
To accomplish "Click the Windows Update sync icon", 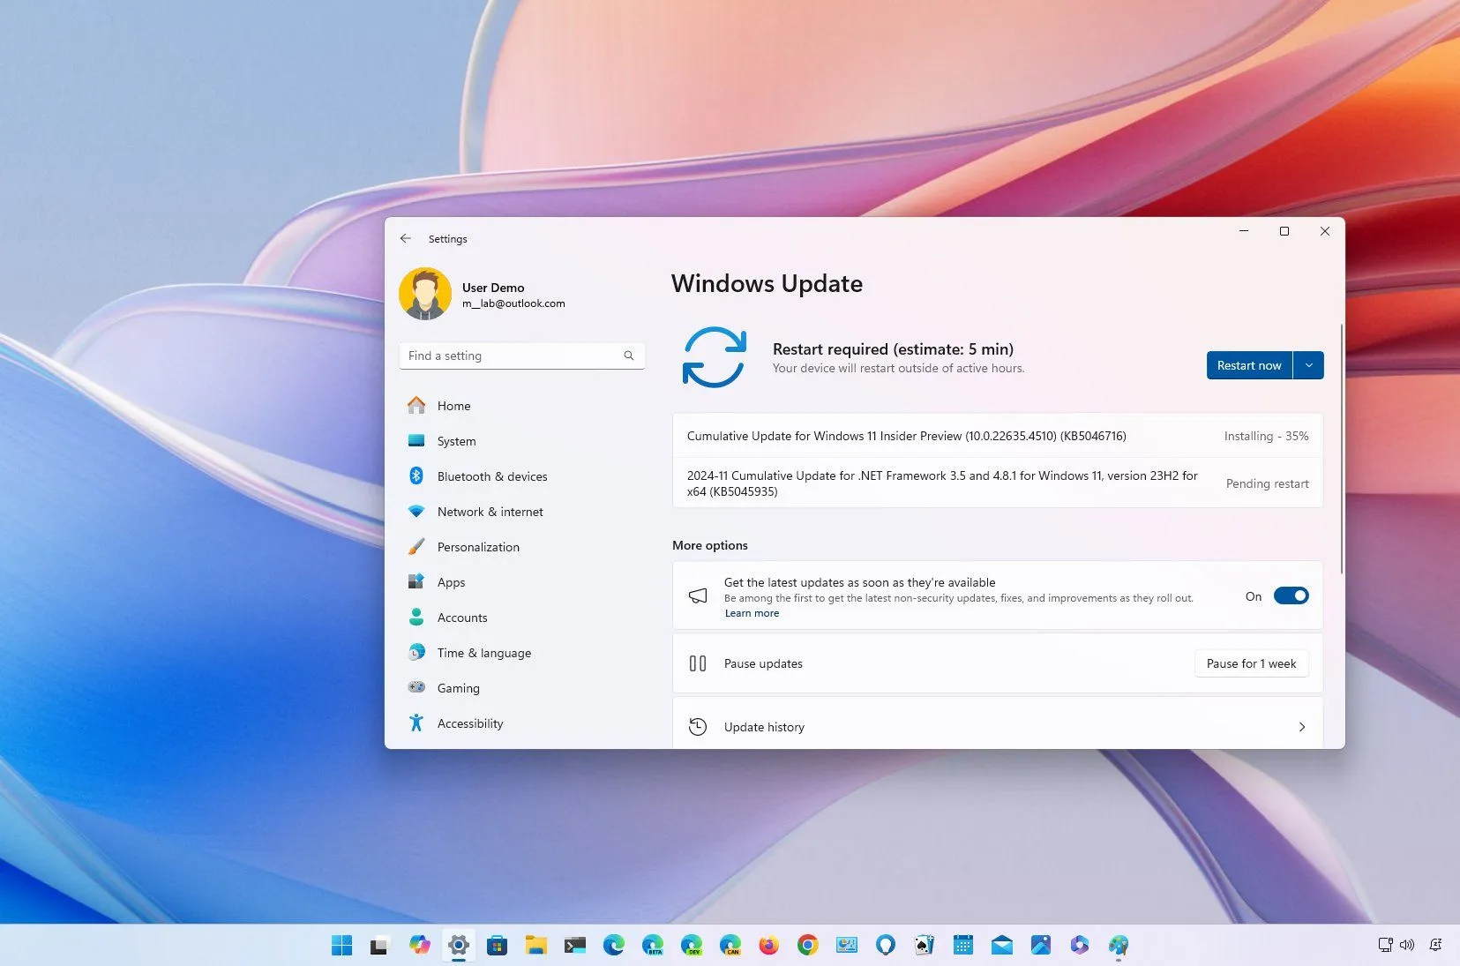I will 716,356.
